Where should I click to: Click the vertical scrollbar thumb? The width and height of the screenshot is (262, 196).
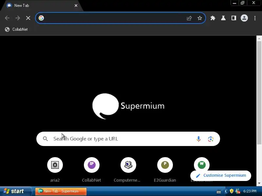(259, 93)
